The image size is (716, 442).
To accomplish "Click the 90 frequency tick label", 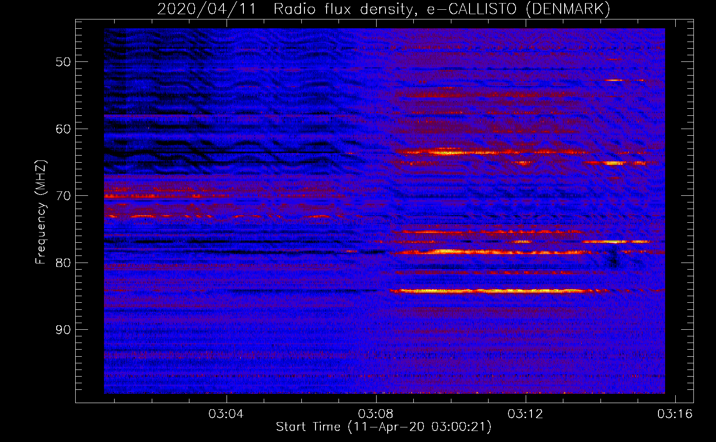I will (63, 330).
